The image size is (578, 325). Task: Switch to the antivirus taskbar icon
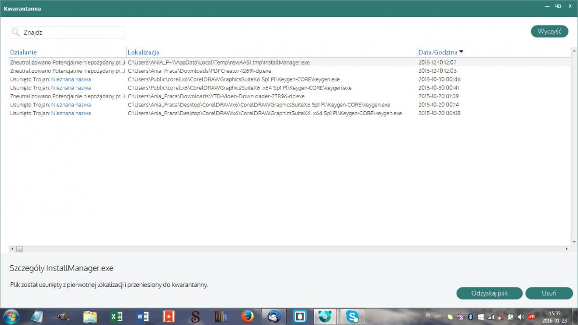coord(326,316)
